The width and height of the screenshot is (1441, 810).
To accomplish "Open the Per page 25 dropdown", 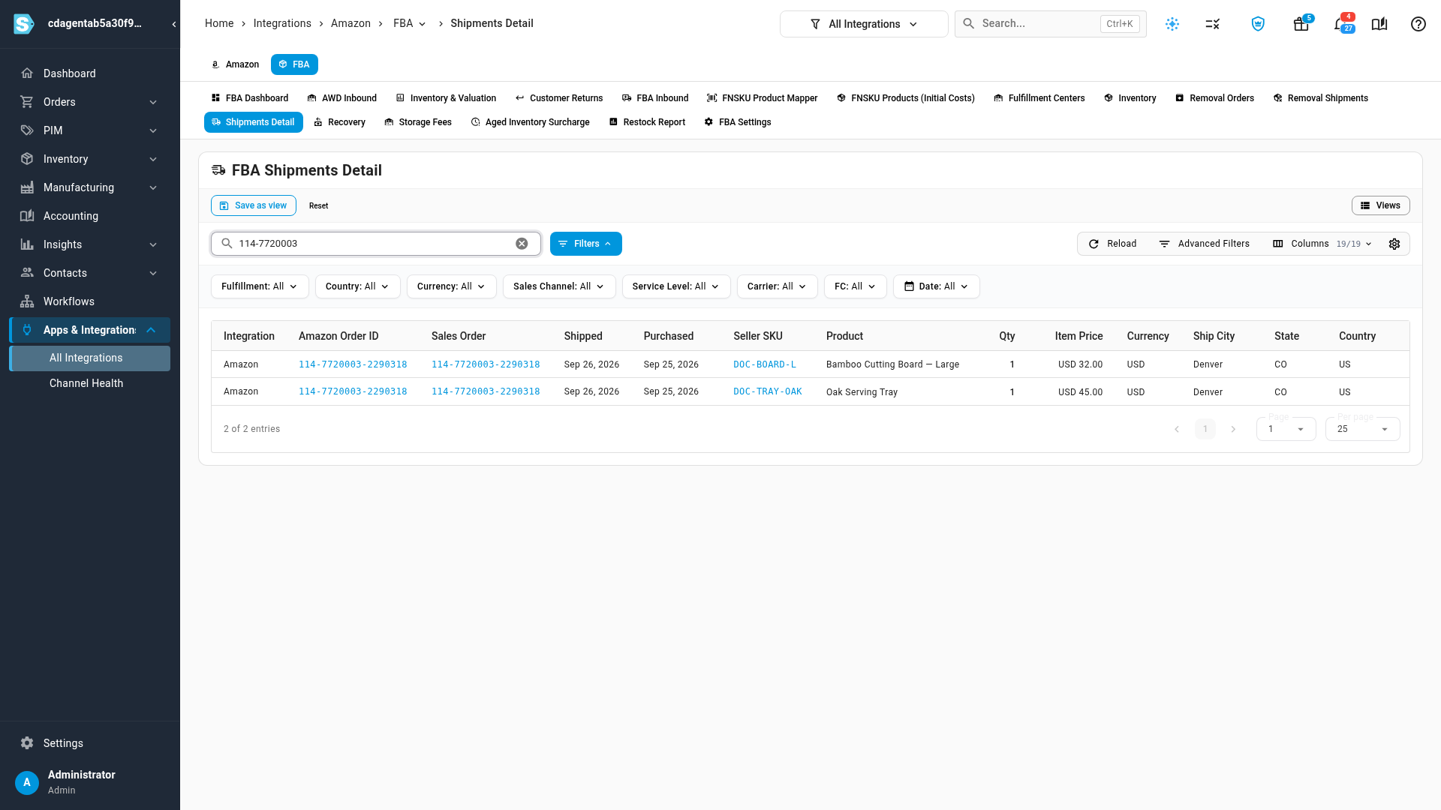I will [x=1362, y=429].
